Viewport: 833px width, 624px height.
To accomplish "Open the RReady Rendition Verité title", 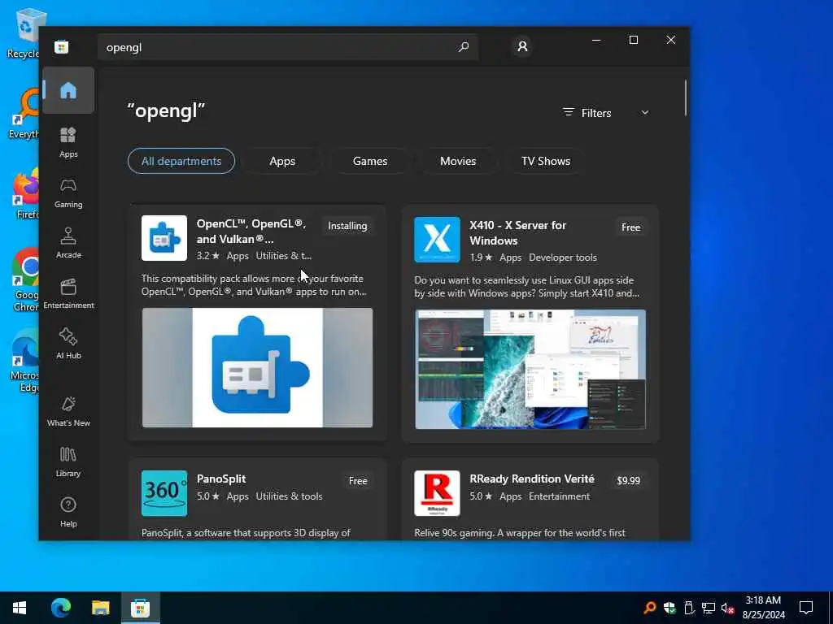I will pyautogui.click(x=532, y=479).
